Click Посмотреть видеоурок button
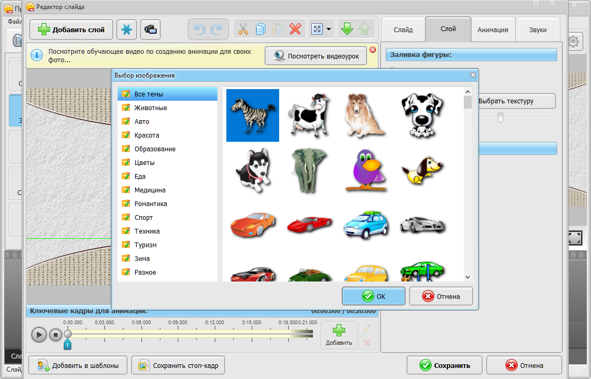Viewport: 591px width, 379px height. pyautogui.click(x=316, y=56)
